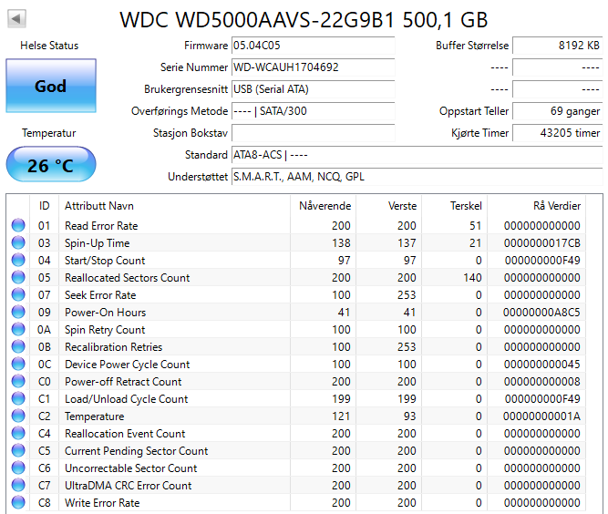608x514 pixels.
Task: Click the 26 °C temperature indicator
Action: point(51,166)
